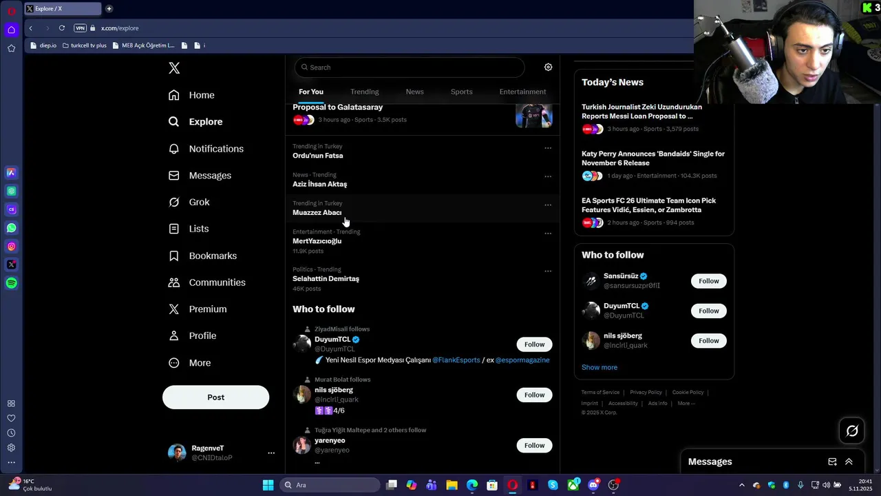This screenshot has width=881, height=496.
Task: Open @FlankEsports mention link
Action: (x=456, y=360)
